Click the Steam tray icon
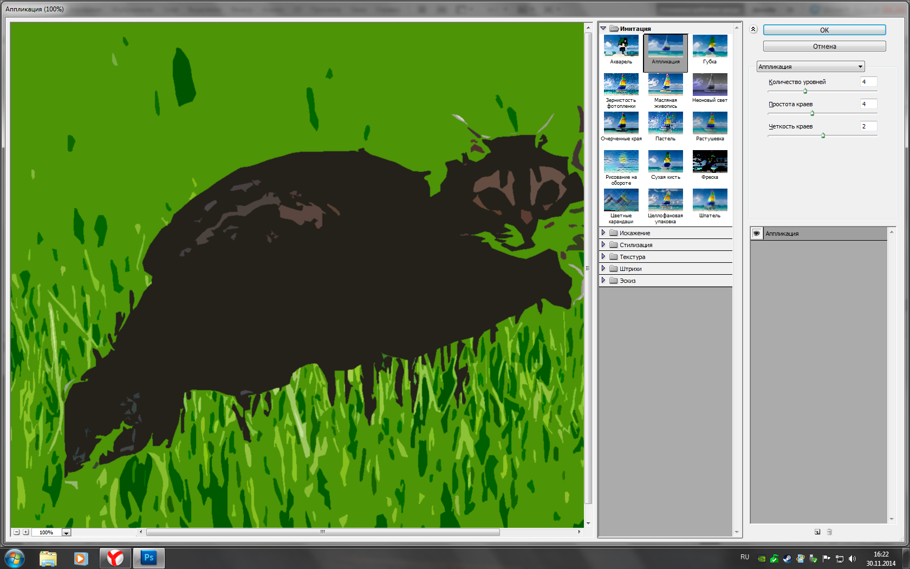This screenshot has width=910, height=569. click(x=787, y=559)
